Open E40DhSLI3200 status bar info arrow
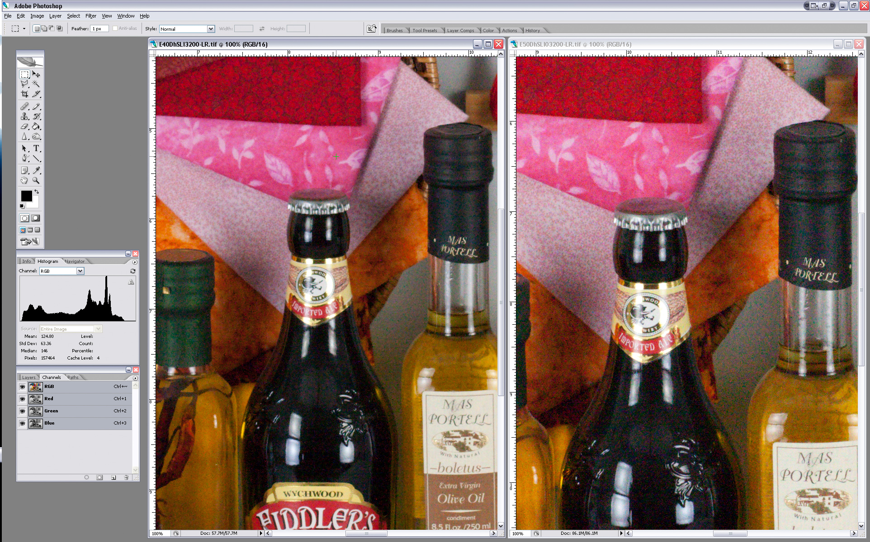The image size is (870, 542). point(260,533)
